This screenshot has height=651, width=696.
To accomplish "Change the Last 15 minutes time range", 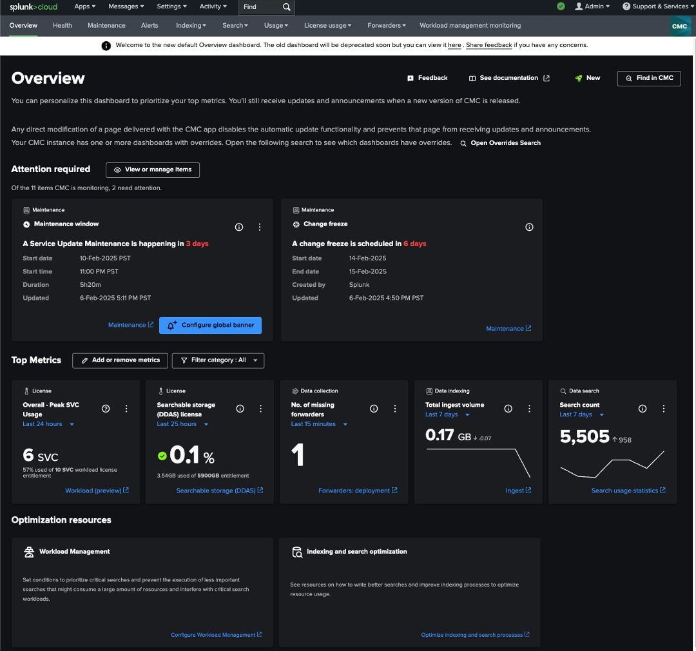I will click(319, 424).
